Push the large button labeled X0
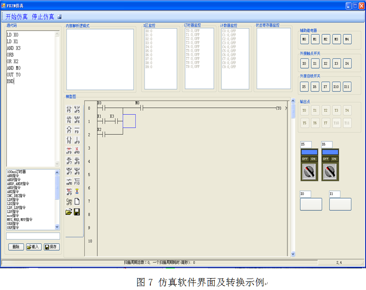This screenshot has height=290, width=366. [x=311, y=204]
